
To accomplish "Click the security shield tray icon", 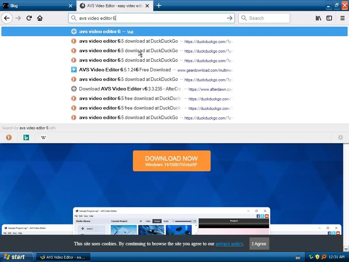I will [317, 257].
